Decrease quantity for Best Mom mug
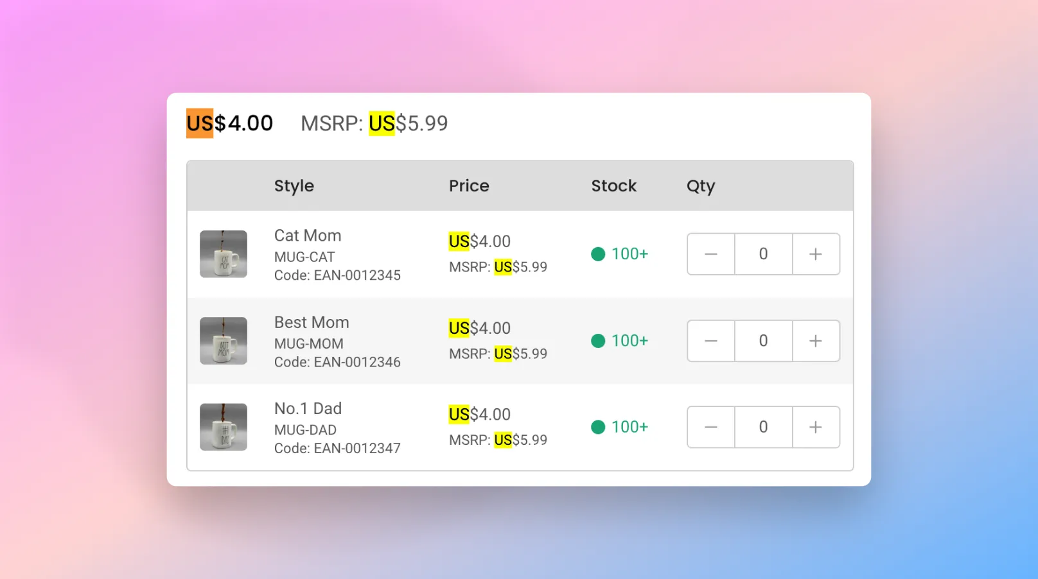Viewport: 1038px width, 579px height. tap(711, 341)
